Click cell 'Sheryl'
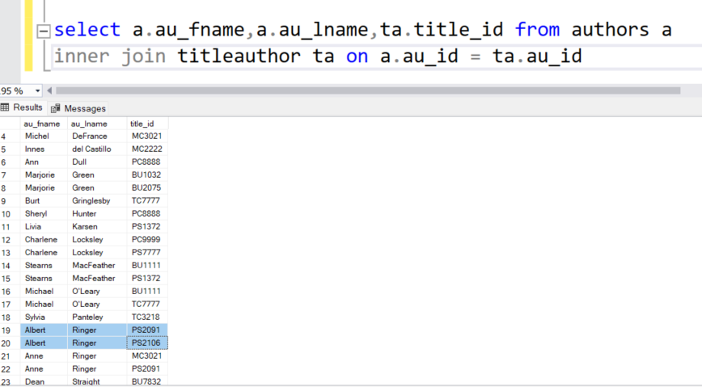This screenshot has width=702, height=387. tap(44, 214)
